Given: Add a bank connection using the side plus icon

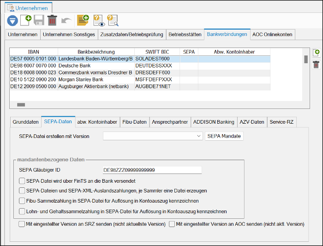Looking at the screenshot, I should click(x=316, y=53).
